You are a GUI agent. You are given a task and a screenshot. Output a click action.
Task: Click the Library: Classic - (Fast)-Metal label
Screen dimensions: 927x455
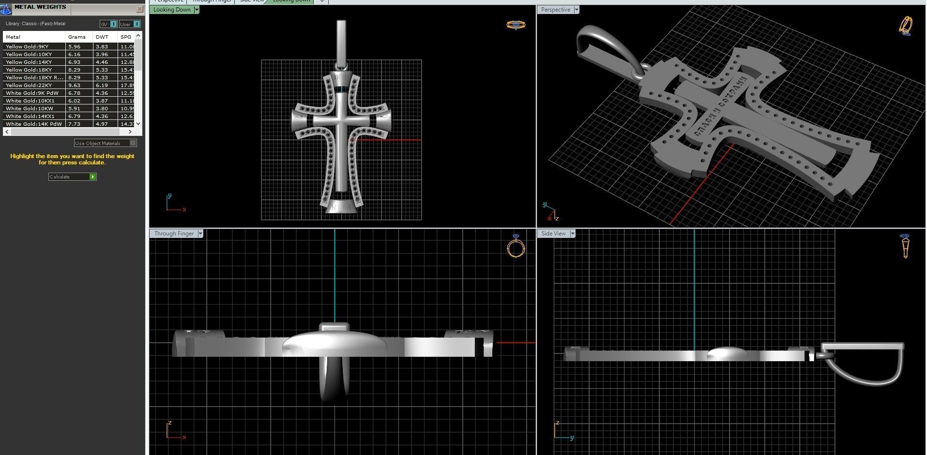pyautogui.click(x=35, y=24)
